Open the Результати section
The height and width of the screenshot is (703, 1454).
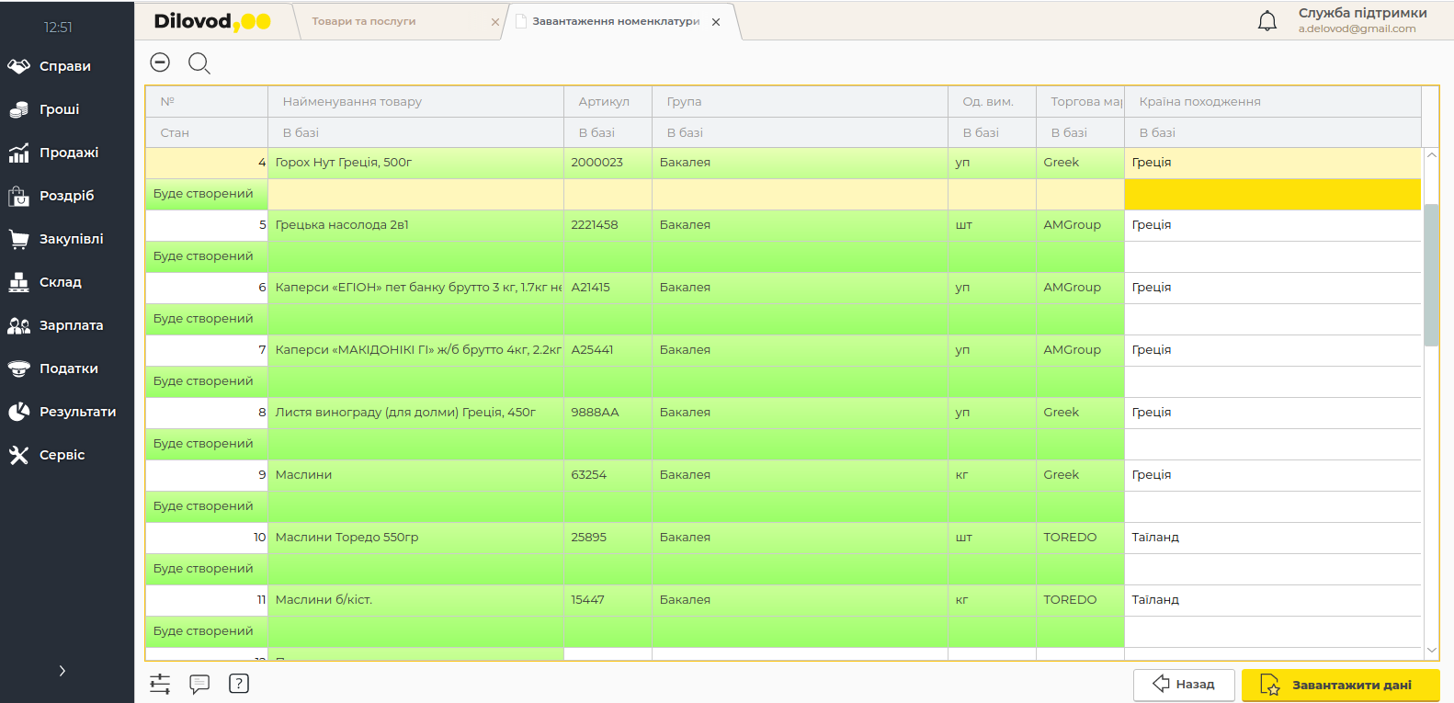[x=77, y=412]
